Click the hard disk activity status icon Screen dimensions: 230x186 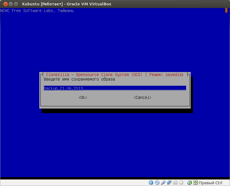[151, 183]
